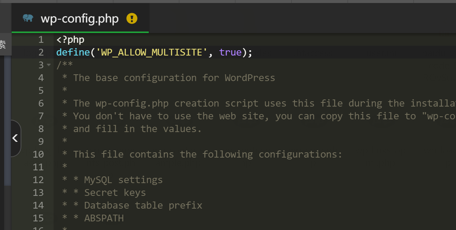
Task: Click the "Database table prefix" comment line
Action: pyautogui.click(x=143, y=205)
